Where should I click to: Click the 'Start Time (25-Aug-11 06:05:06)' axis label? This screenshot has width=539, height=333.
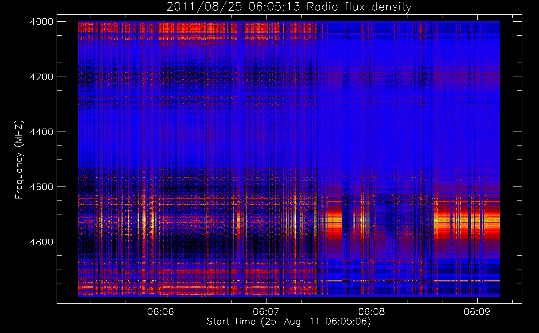(288, 322)
